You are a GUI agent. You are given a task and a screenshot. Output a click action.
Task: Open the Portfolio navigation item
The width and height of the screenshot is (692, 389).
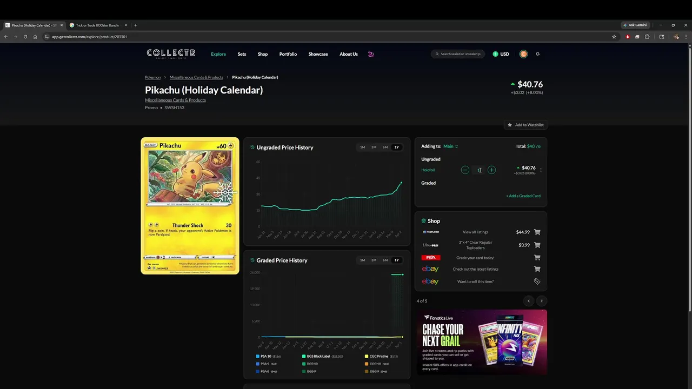point(288,54)
